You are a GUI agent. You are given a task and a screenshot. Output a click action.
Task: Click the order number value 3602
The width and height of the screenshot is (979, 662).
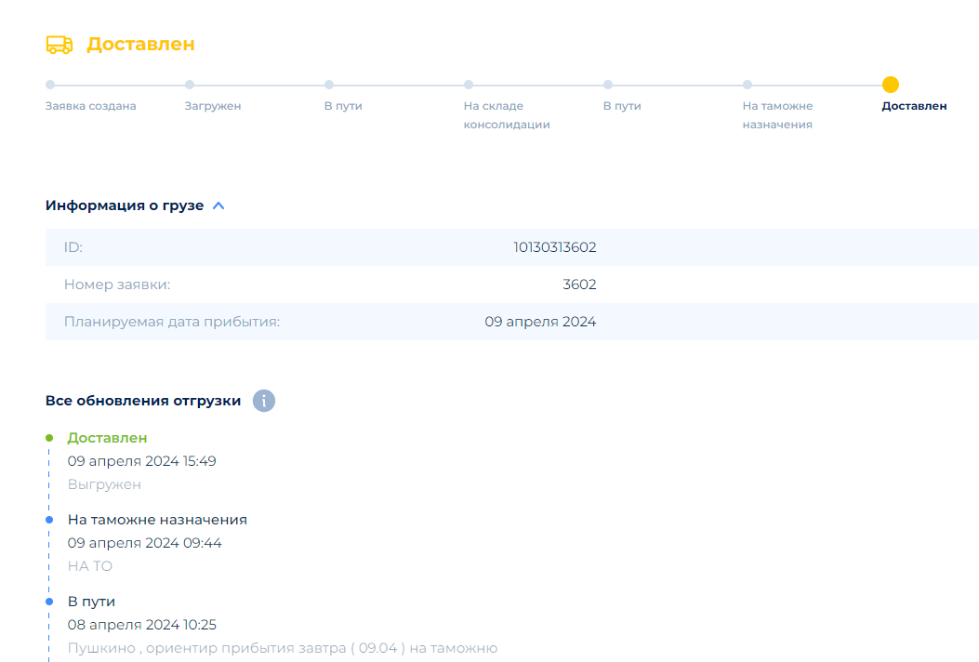(x=579, y=285)
